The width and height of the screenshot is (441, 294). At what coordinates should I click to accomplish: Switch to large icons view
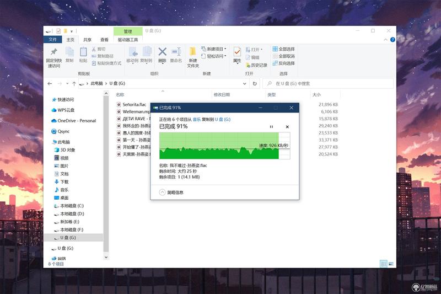tap(391, 264)
